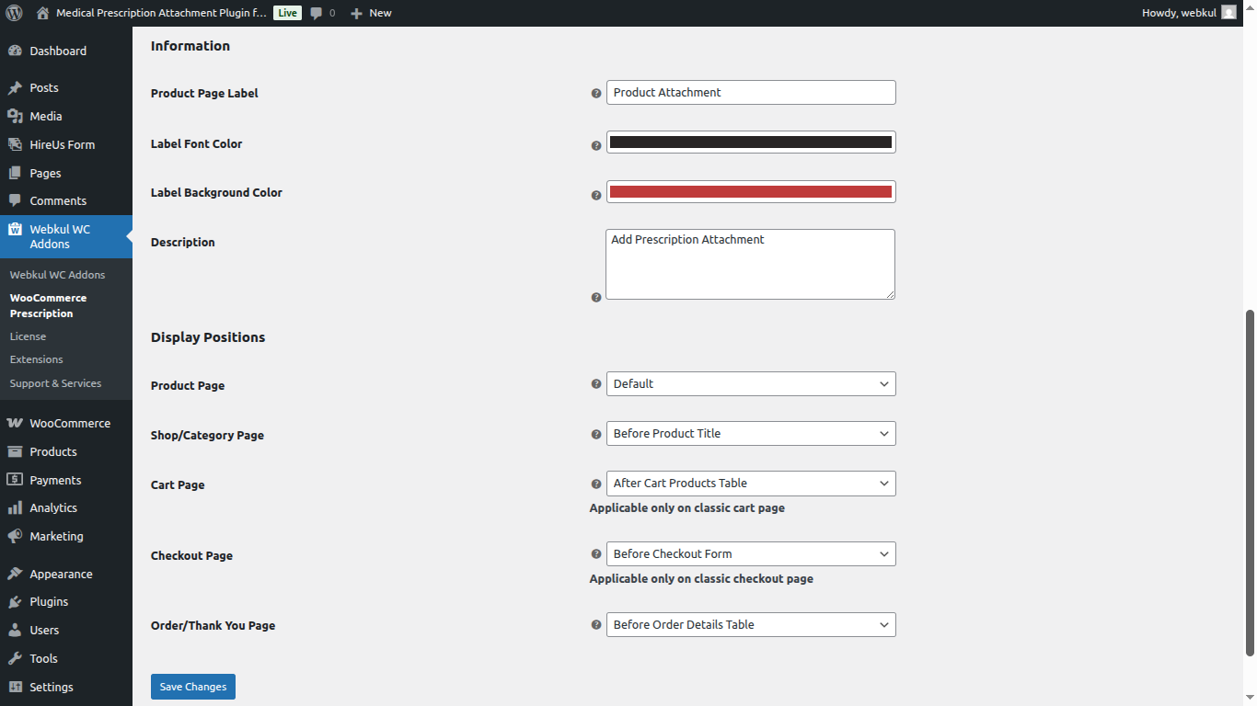Click the Media icon in sidebar

[15, 117]
